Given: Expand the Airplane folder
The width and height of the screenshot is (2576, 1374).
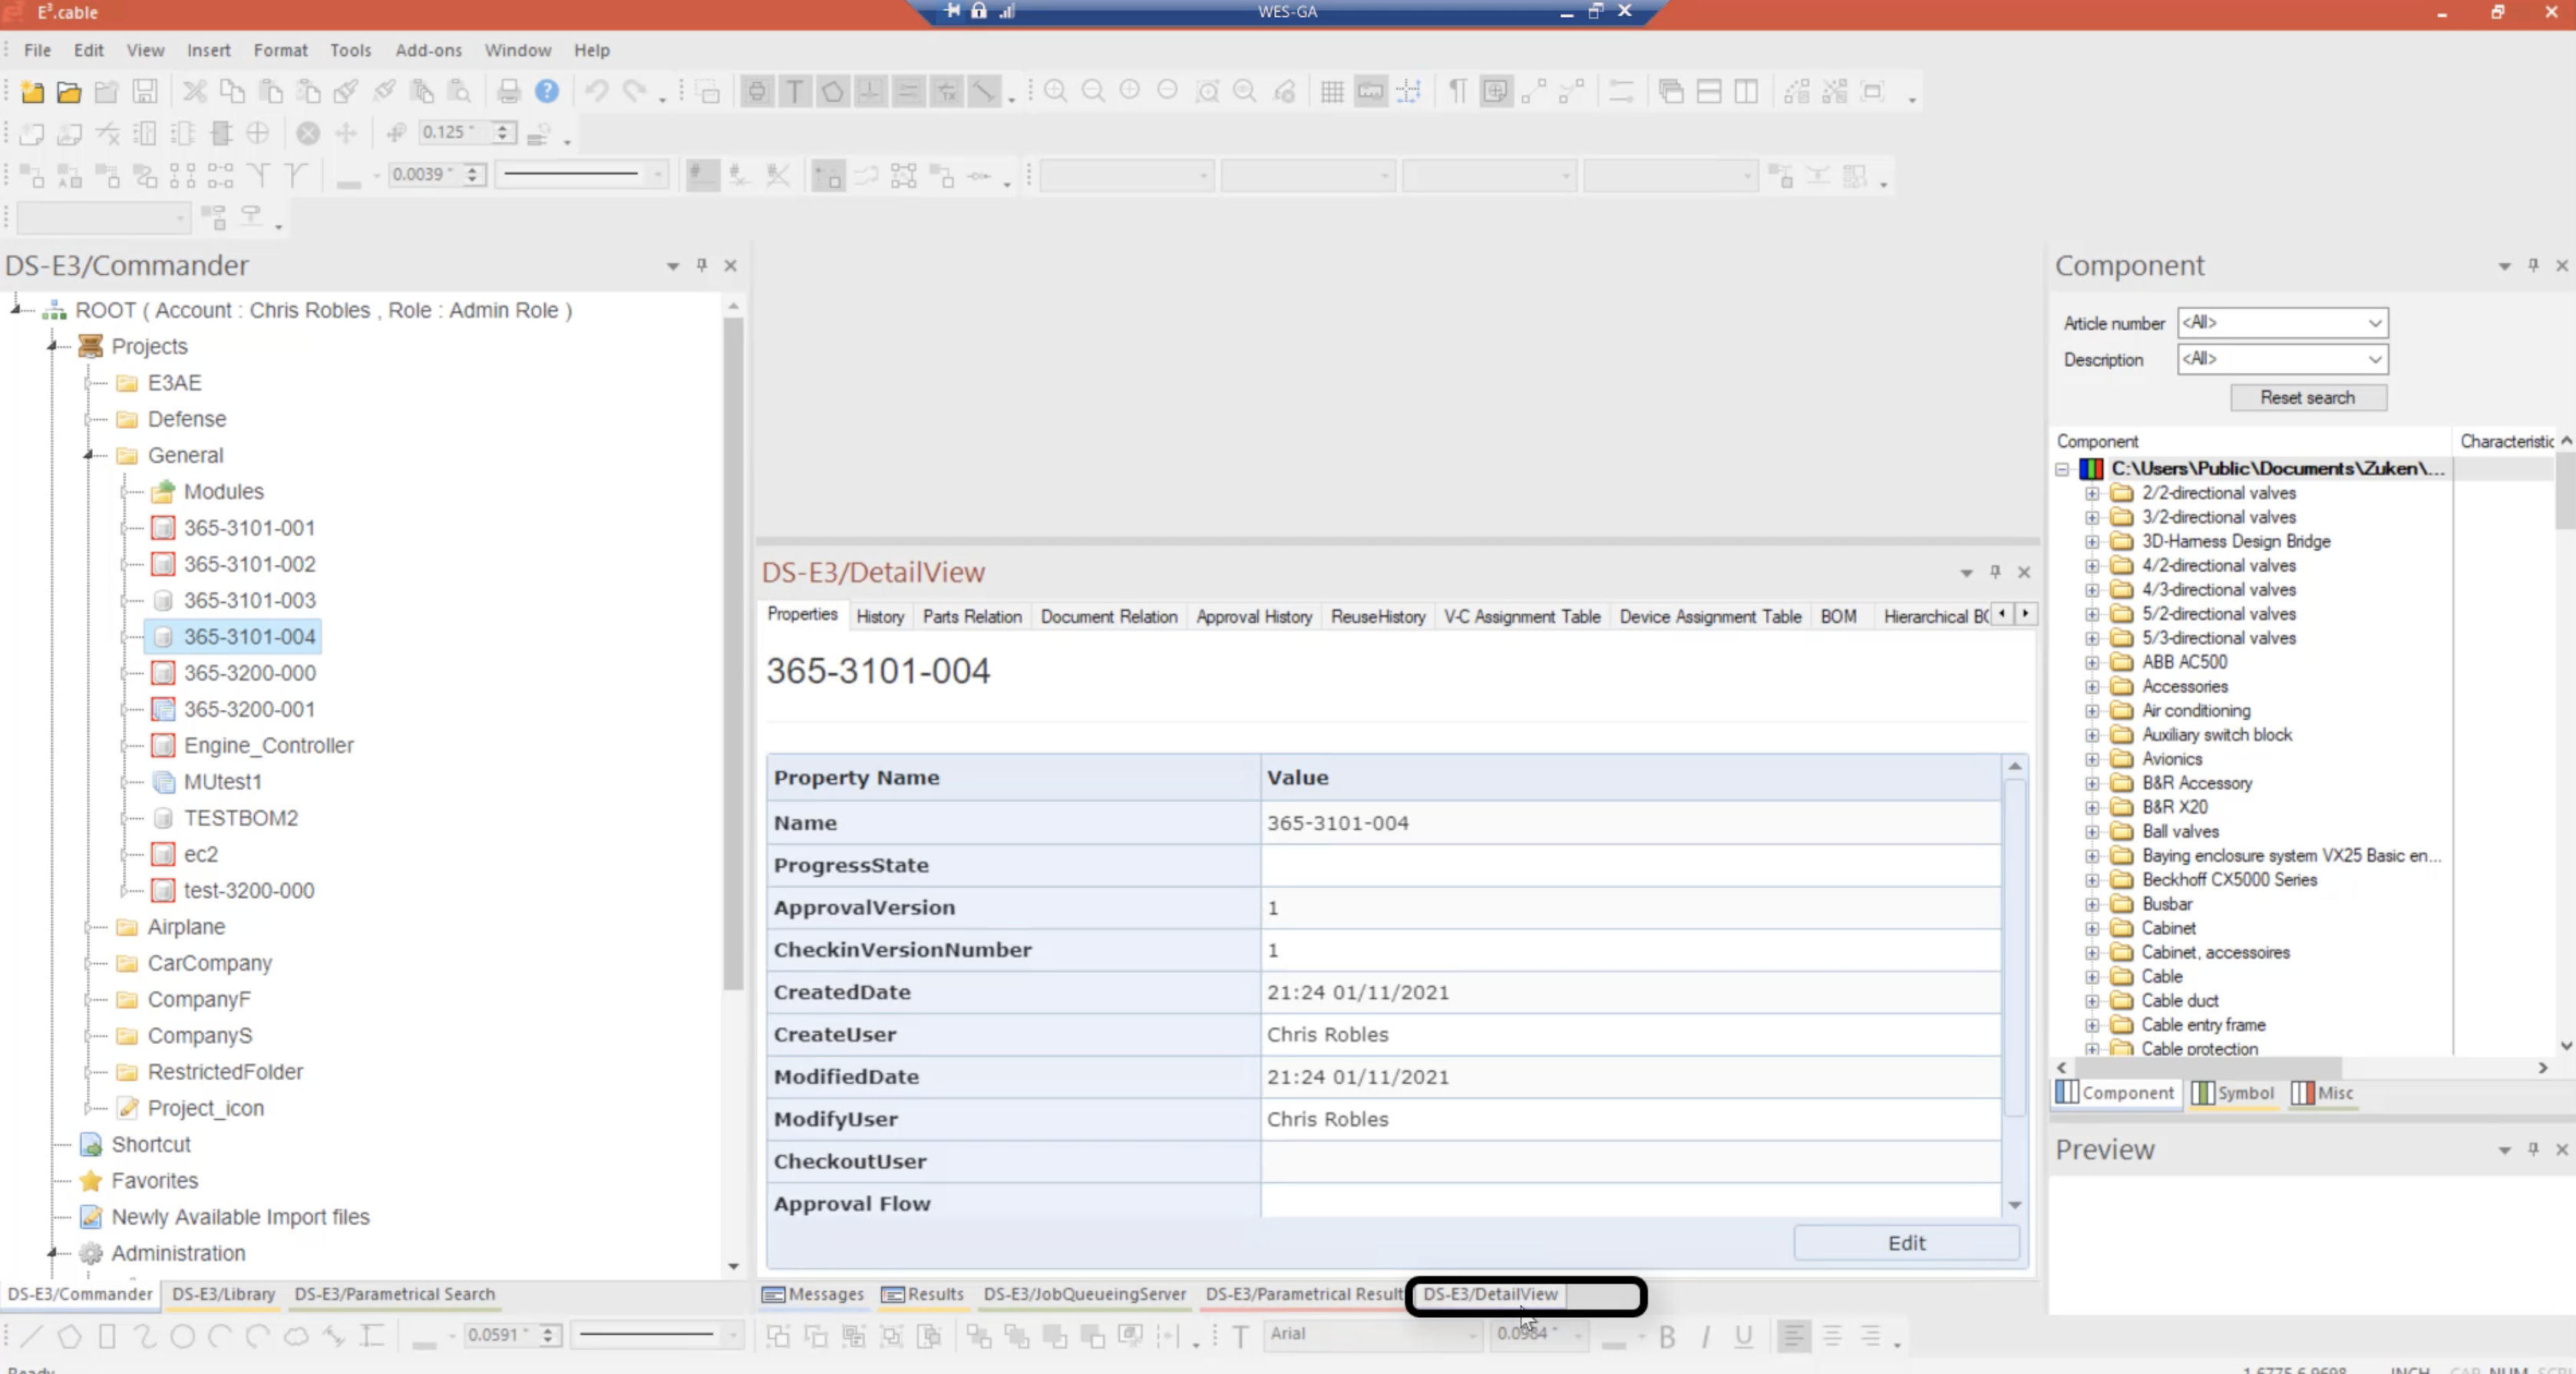Looking at the screenshot, I should [x=89, y=927].
